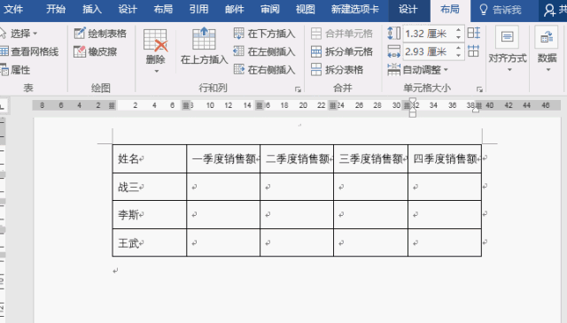The image size is (567, 323).
Task: Open the 审阅 ribbon tab
Action: pyautogui.click(x=270, y=10)
